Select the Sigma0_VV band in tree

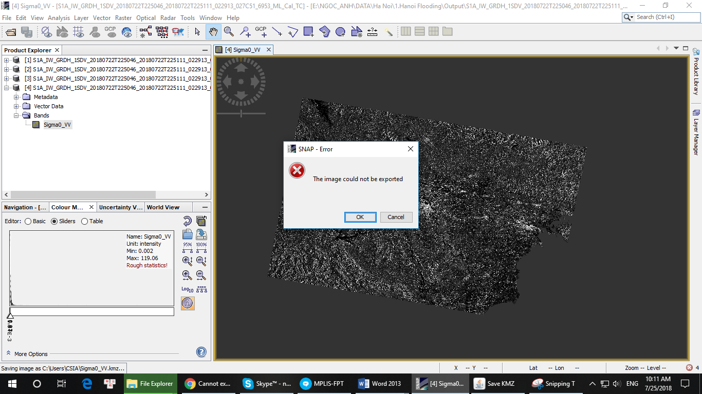(x=57, y=125)
